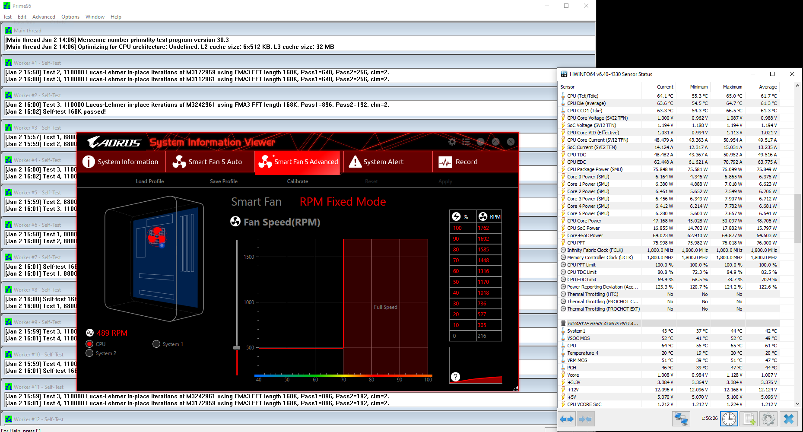Click the System Alert warning triangle icon
This screenshot has height=432, width=803.
(x=355, y=162)
